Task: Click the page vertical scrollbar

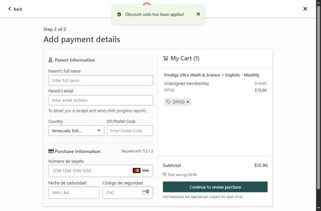Action: [x=318, y=100]
